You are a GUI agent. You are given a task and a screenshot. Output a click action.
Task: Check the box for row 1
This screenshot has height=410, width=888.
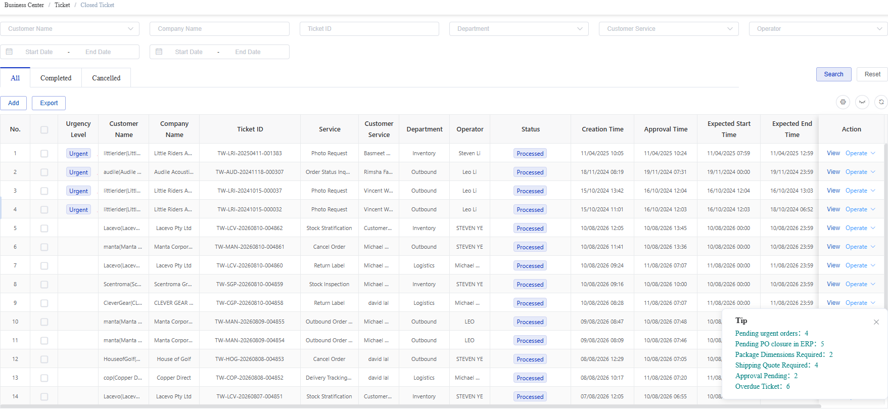[x=44, y=154]
